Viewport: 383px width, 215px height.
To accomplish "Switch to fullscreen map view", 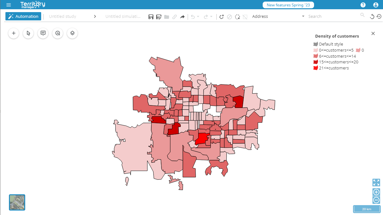I will point(376,183).
